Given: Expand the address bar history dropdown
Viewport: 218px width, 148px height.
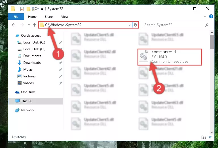Looking at the screenshot, I should [x=130, y=25].
